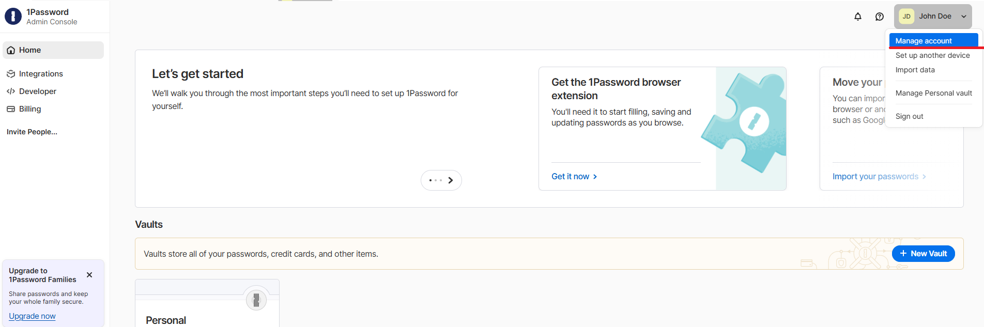The height and width of the screenshot is (327, 984).
Task: Follow the Upgrade now link
Action: [32, 316]
